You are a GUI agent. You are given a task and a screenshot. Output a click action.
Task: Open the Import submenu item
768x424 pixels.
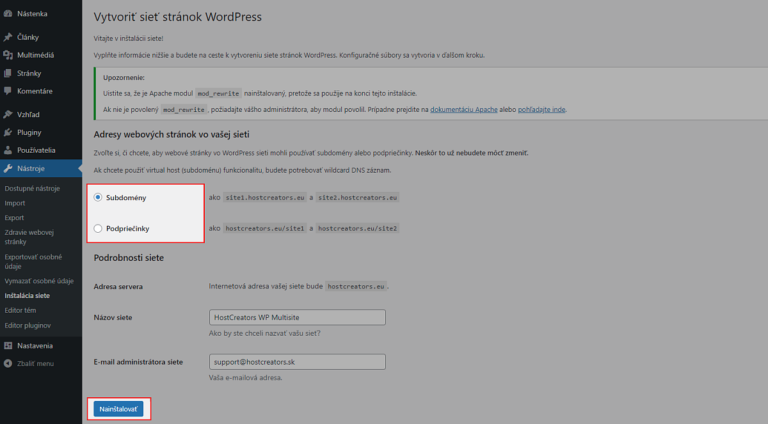click(15, 203)
